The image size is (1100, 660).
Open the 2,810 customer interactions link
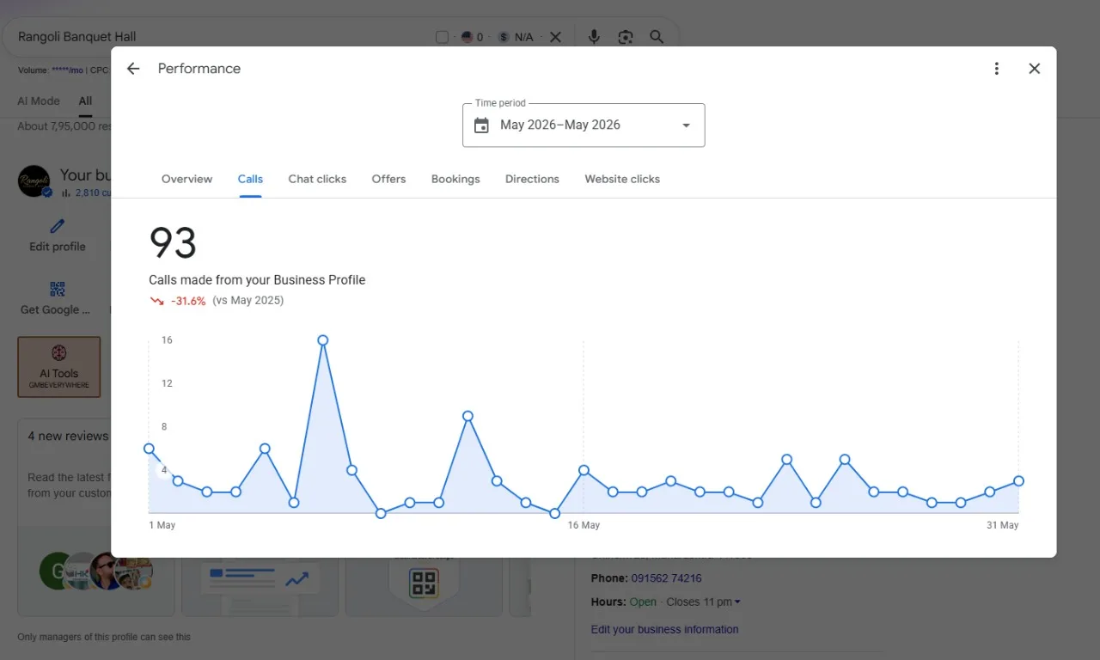pos(86,192)
